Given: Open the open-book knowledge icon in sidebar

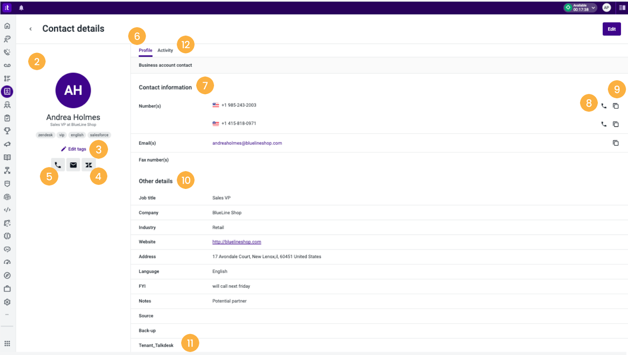Looking at the screenshot, I should click(x=7, y=157).
